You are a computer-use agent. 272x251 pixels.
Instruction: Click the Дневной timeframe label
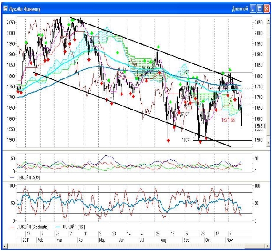(240, 9)
